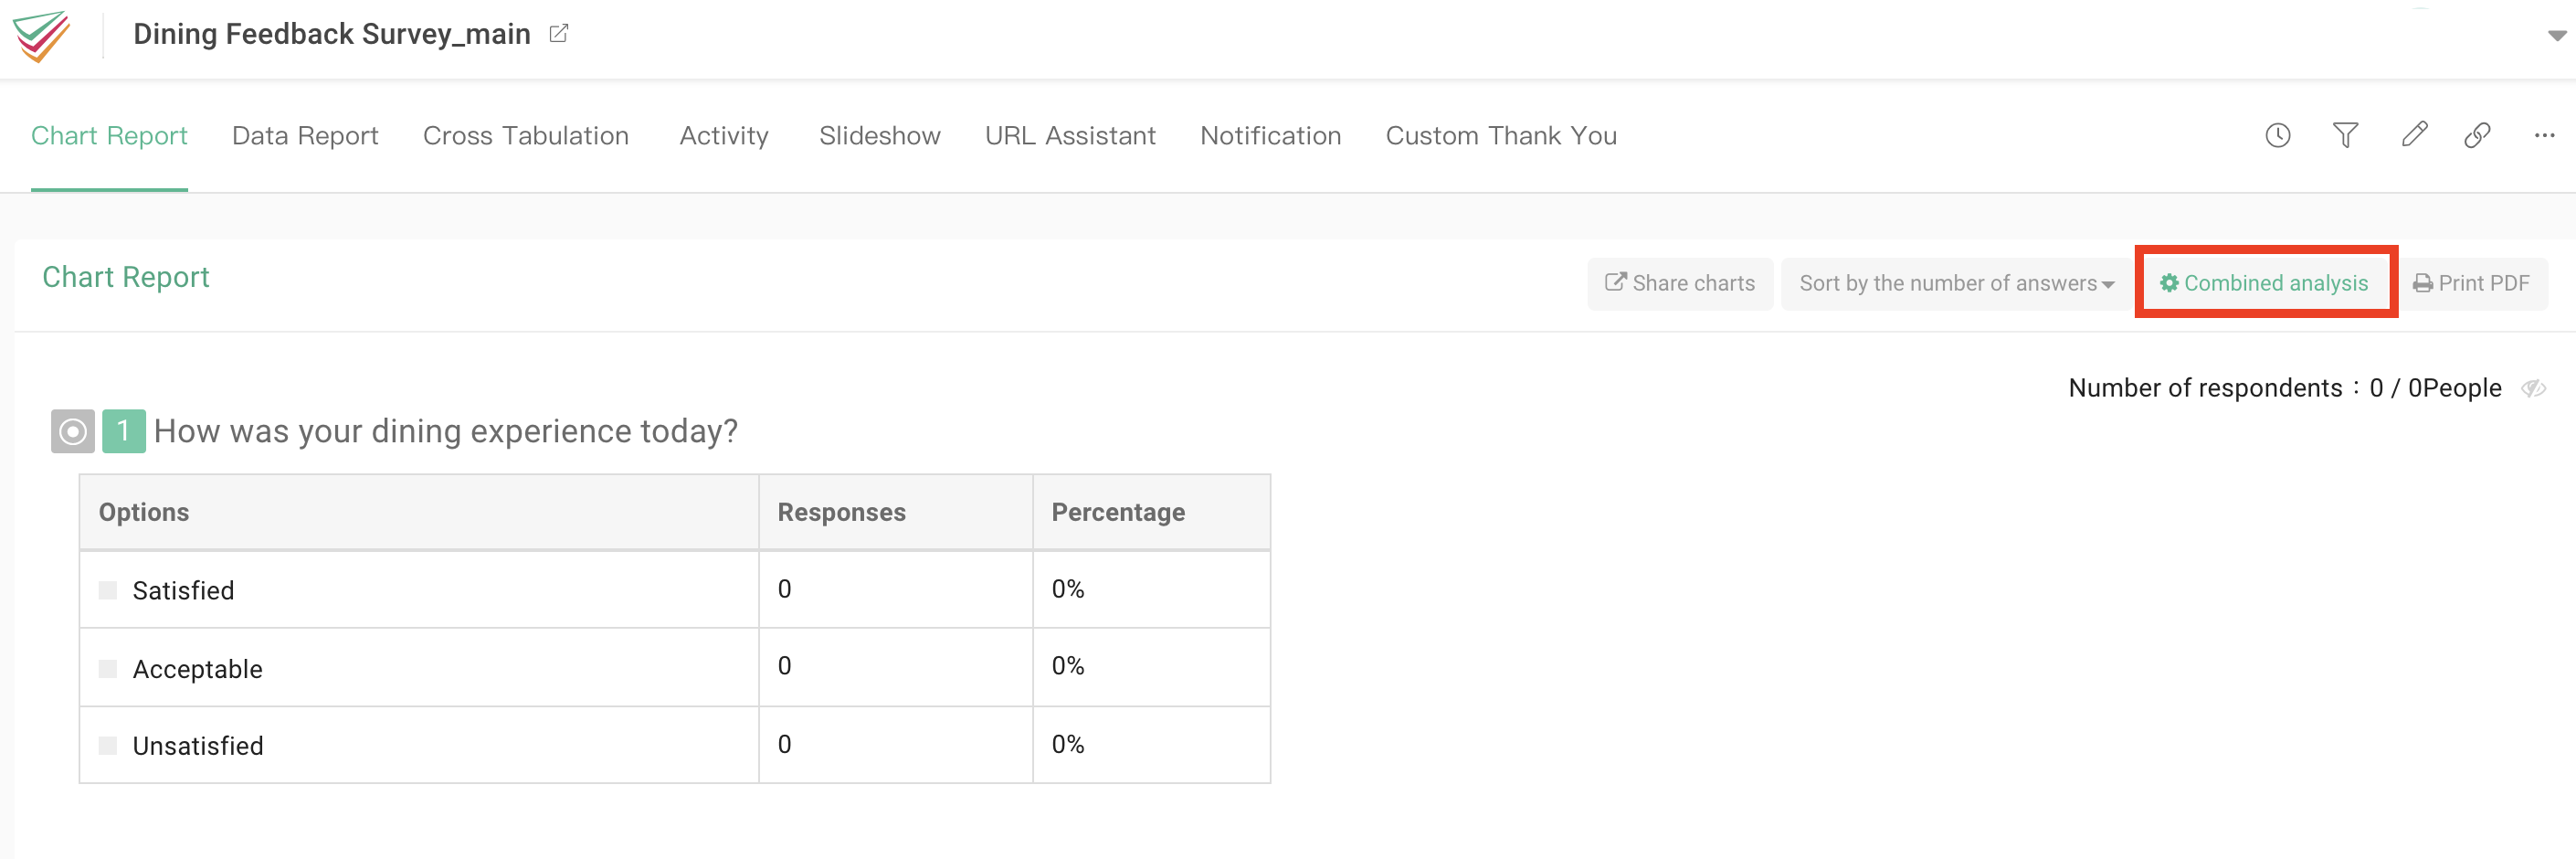Viewport: 2576px width, 859px height.
Task: Select the edit pencil icon
Action: coord(2414,135)
